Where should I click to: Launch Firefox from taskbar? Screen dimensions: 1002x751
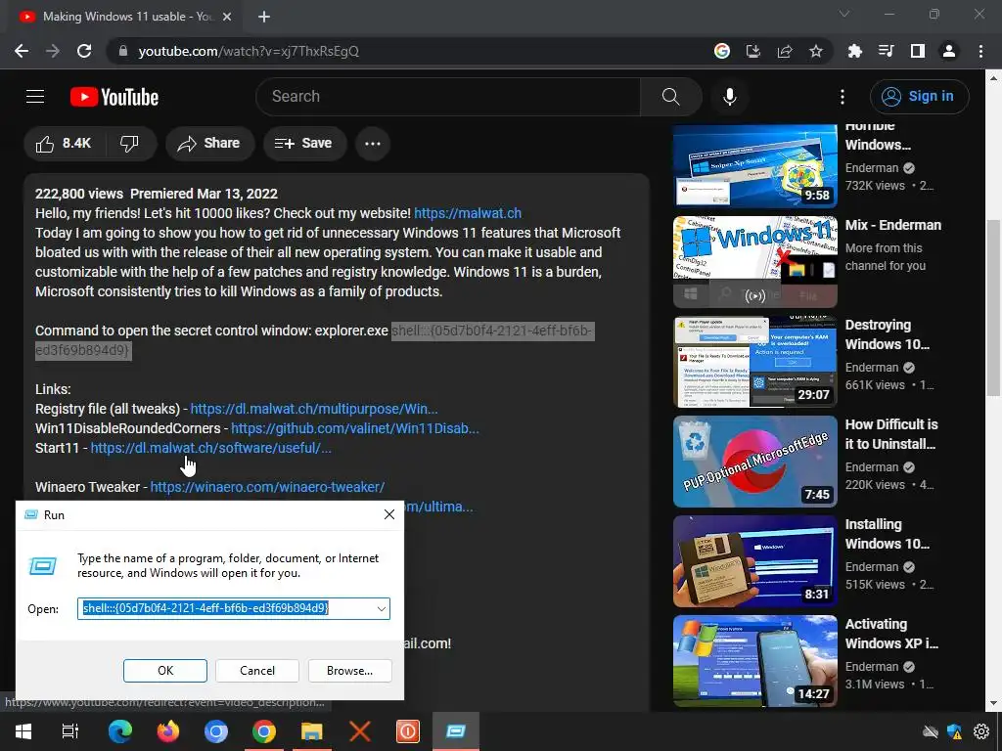pyautogui.click(x=168, y=731)
